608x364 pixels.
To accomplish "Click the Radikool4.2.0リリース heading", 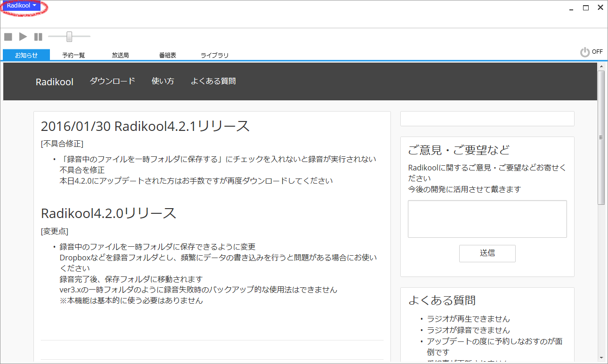I will [109, 213].
